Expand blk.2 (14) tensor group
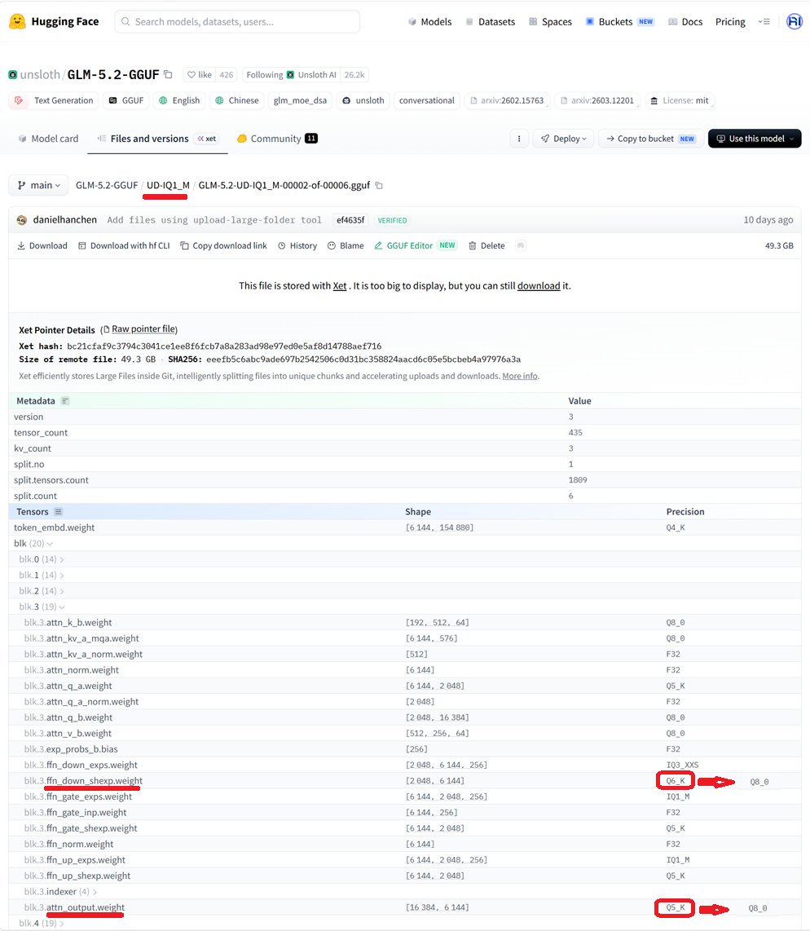Image resolution: width=810 pixels, height=931 pixels. pos(41,591)
